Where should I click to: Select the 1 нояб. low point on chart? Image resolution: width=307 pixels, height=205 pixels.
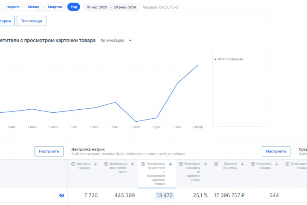136,121
